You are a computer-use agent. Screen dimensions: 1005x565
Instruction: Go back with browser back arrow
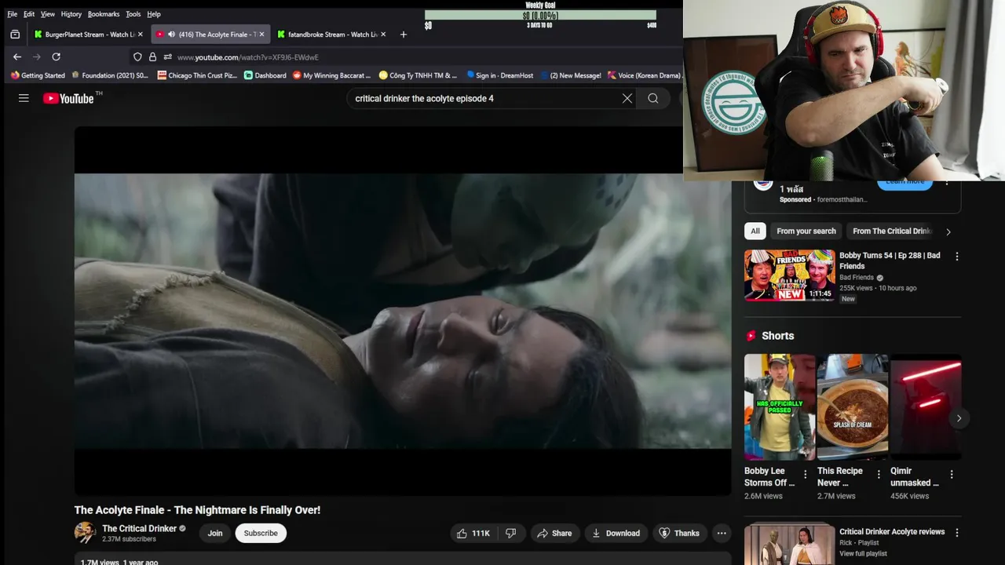click(x=17, y=56)
